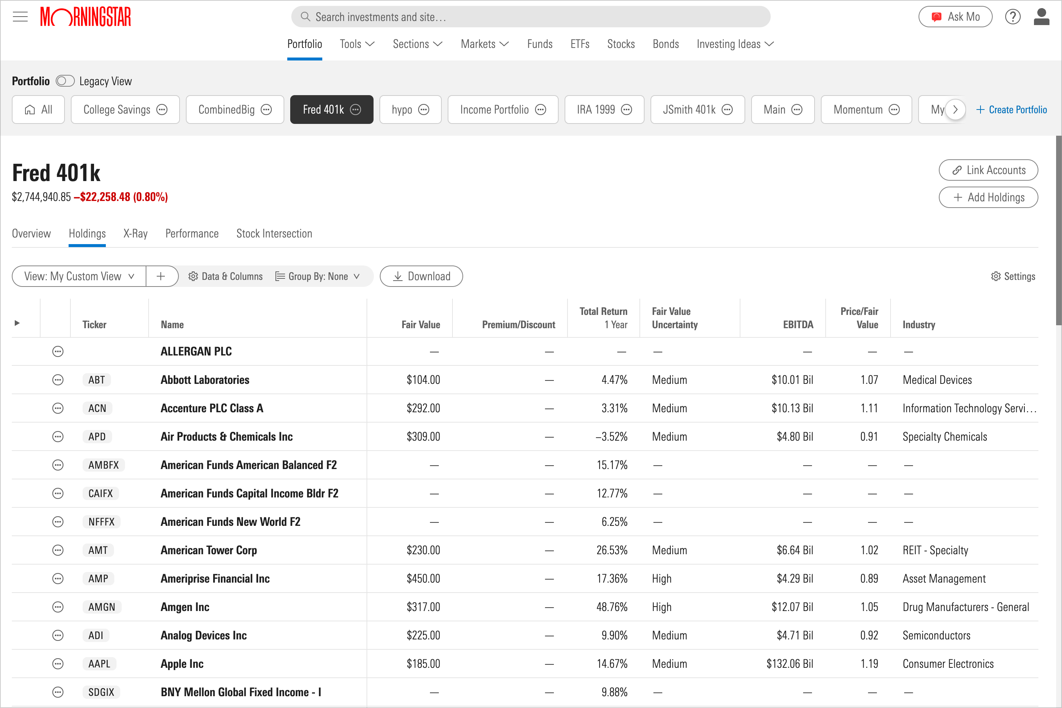Click the Ask Mo button
The height and width of the screenshot is (708, 1062).
pyautogui.click(x=955, y=17)
